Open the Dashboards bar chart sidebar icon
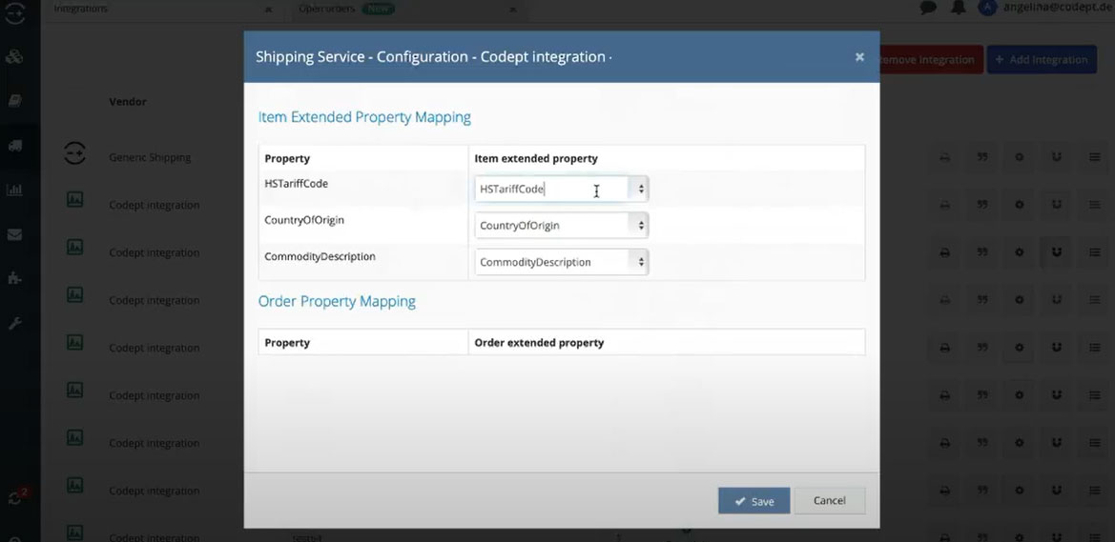Screen dimensions: 1115x542 tap(14, 191)
